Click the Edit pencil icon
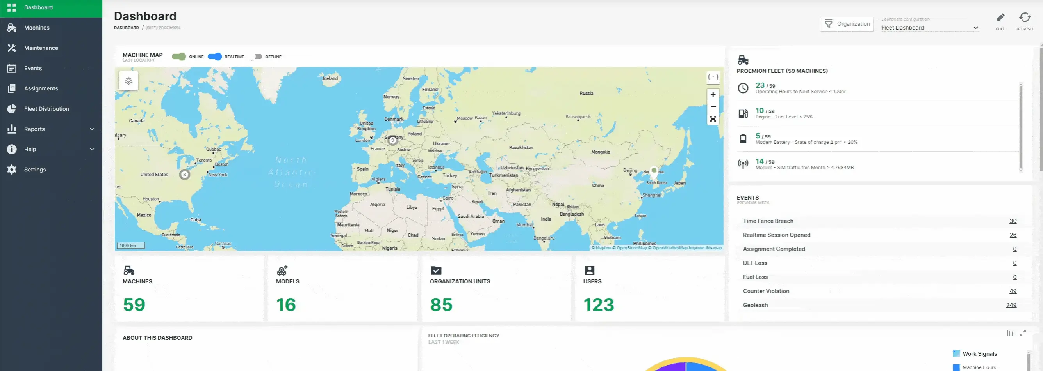The height and width of the screenshot is (371, 1043). tap(1000, 18)
